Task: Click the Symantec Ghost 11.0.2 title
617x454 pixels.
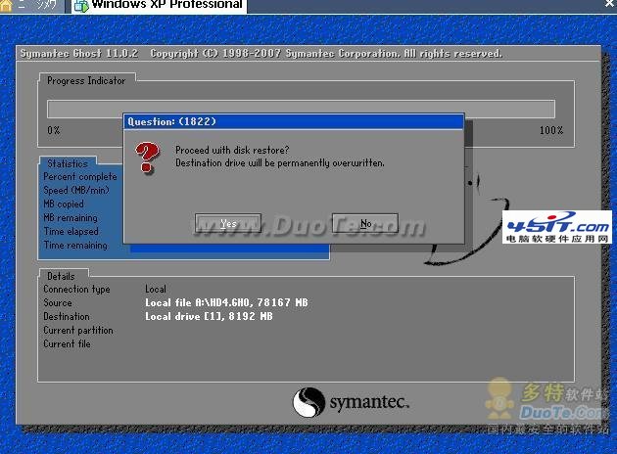Action: 79,54
